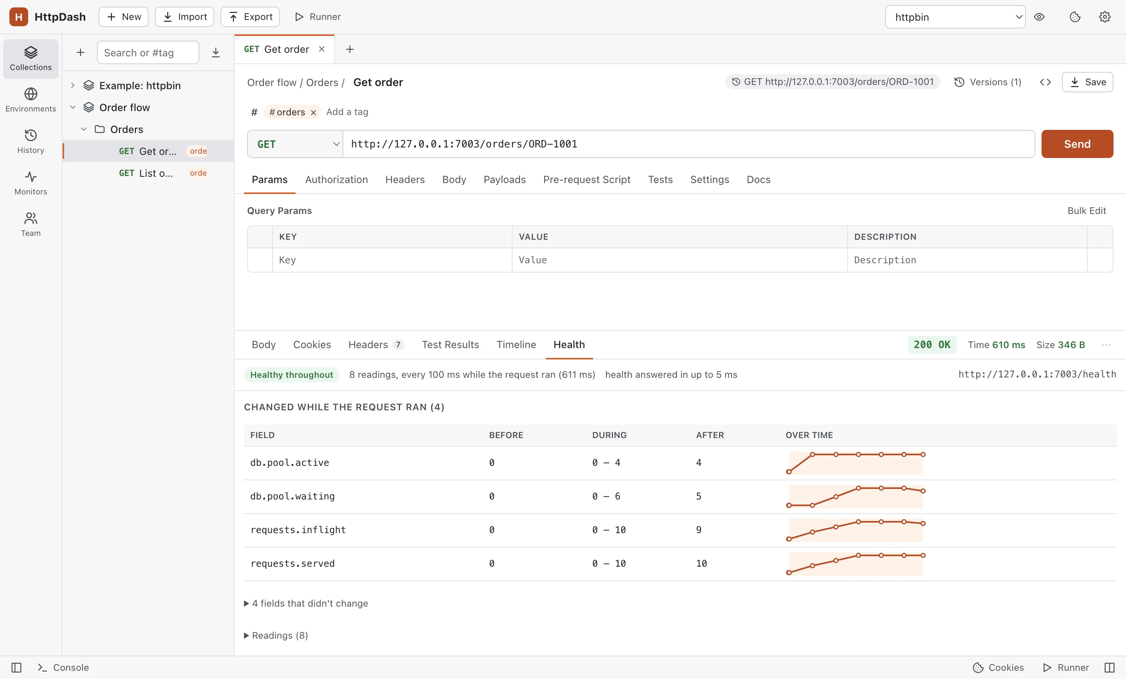Open the Test Results tab
This screenshot has height=679, width=1126.
450,345
